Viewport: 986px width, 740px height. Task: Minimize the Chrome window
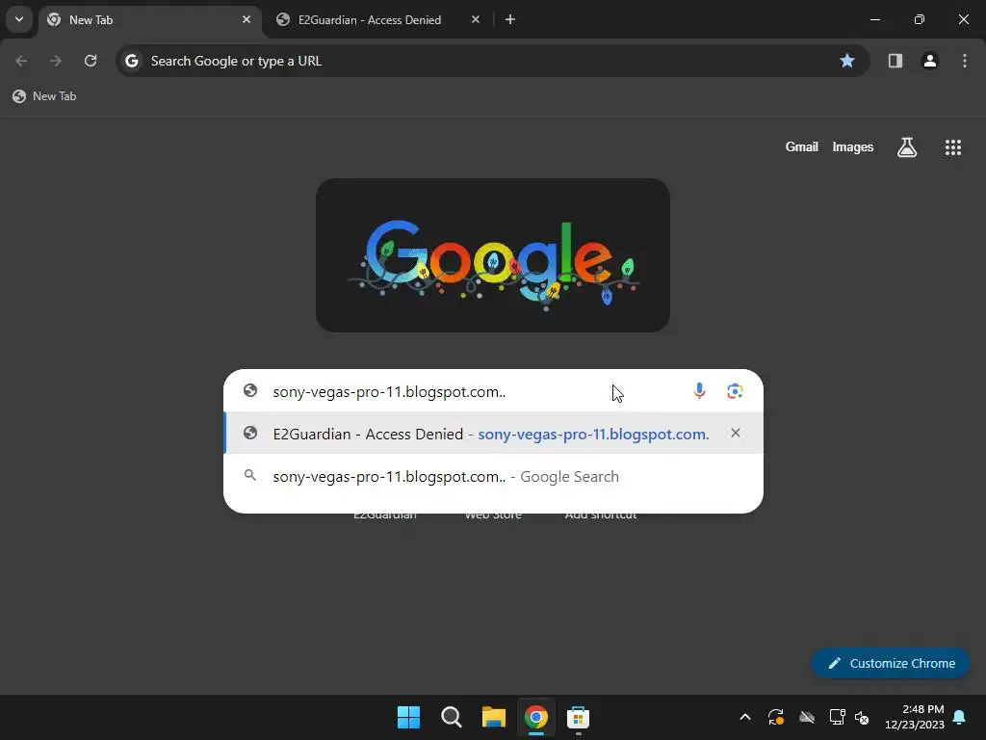[874, 19]
